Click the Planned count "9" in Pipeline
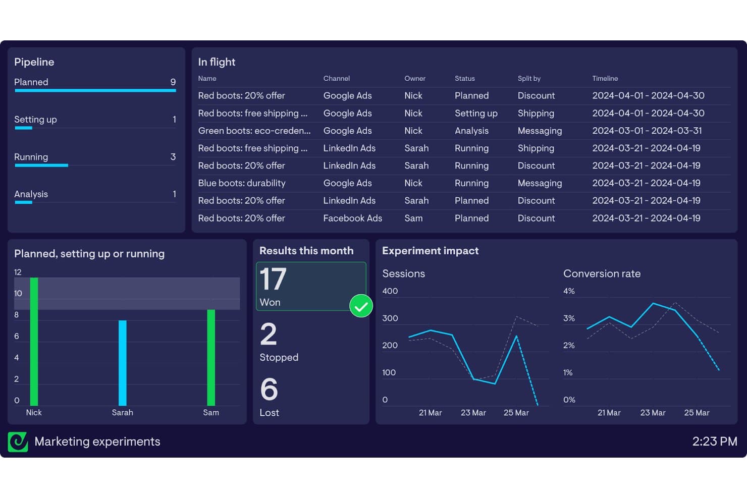 pyautogui.click(x=173, y=82)
